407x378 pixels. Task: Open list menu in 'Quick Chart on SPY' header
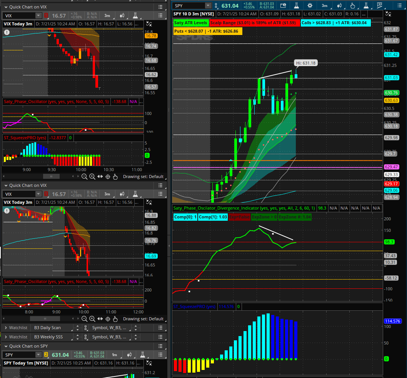click(160, 346)
